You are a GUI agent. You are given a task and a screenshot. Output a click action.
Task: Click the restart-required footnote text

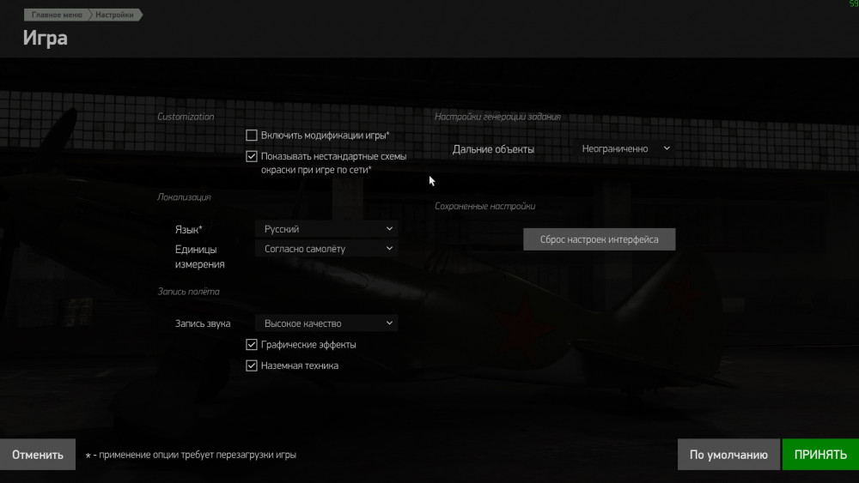(191, 455)
